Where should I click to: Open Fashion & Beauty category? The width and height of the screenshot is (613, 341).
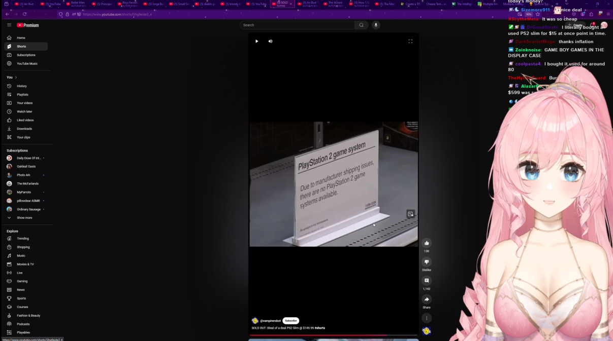[26, 316]
